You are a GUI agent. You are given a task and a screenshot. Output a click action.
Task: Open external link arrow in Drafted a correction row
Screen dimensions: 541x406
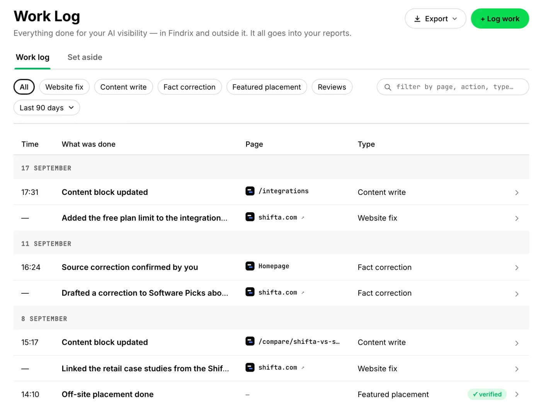[303, 293]
